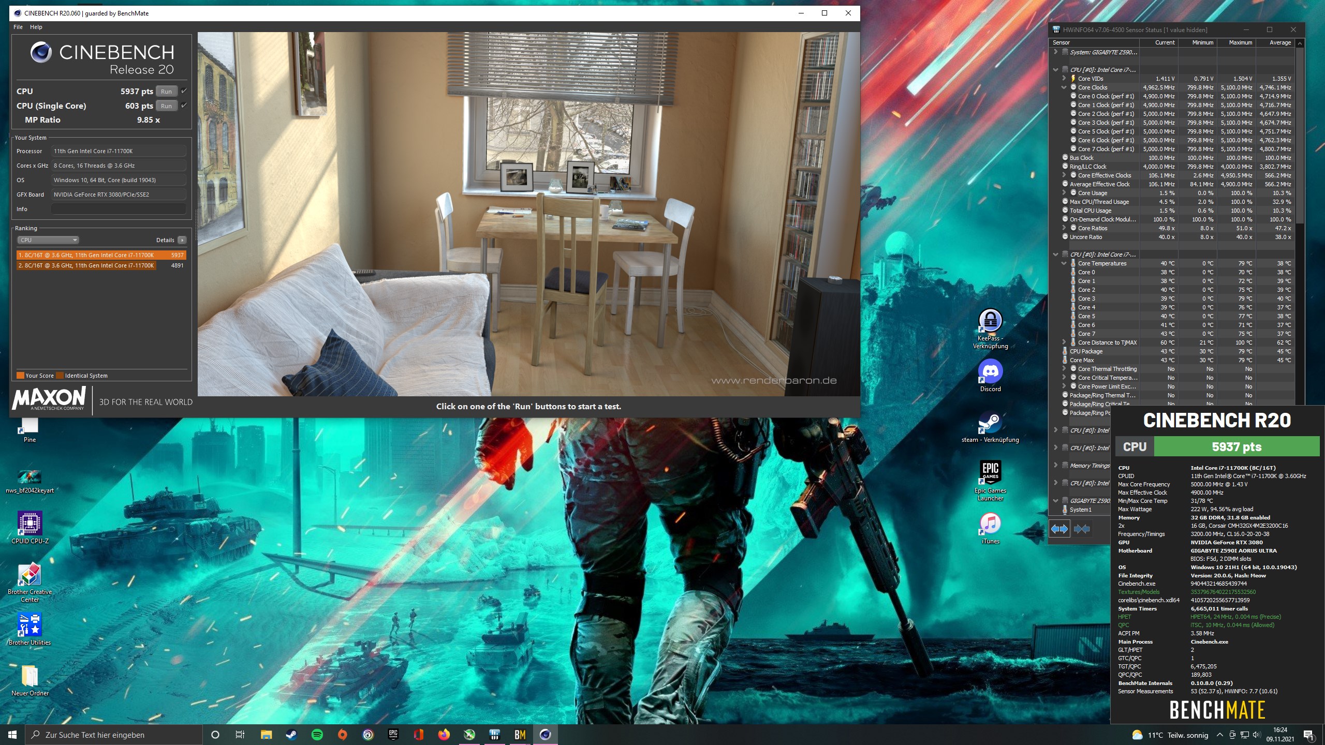Open HWiNFO from the taskbar
The width and height of the screenshot is (1325, 745).
tap(495, 735)
